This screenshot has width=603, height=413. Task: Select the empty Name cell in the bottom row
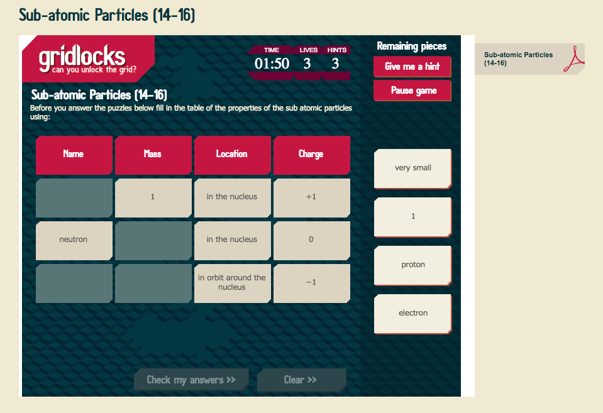(74, 283)
